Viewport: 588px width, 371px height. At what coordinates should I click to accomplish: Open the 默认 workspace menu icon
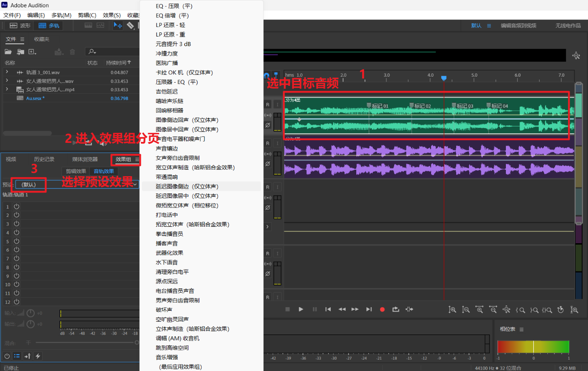489,26
